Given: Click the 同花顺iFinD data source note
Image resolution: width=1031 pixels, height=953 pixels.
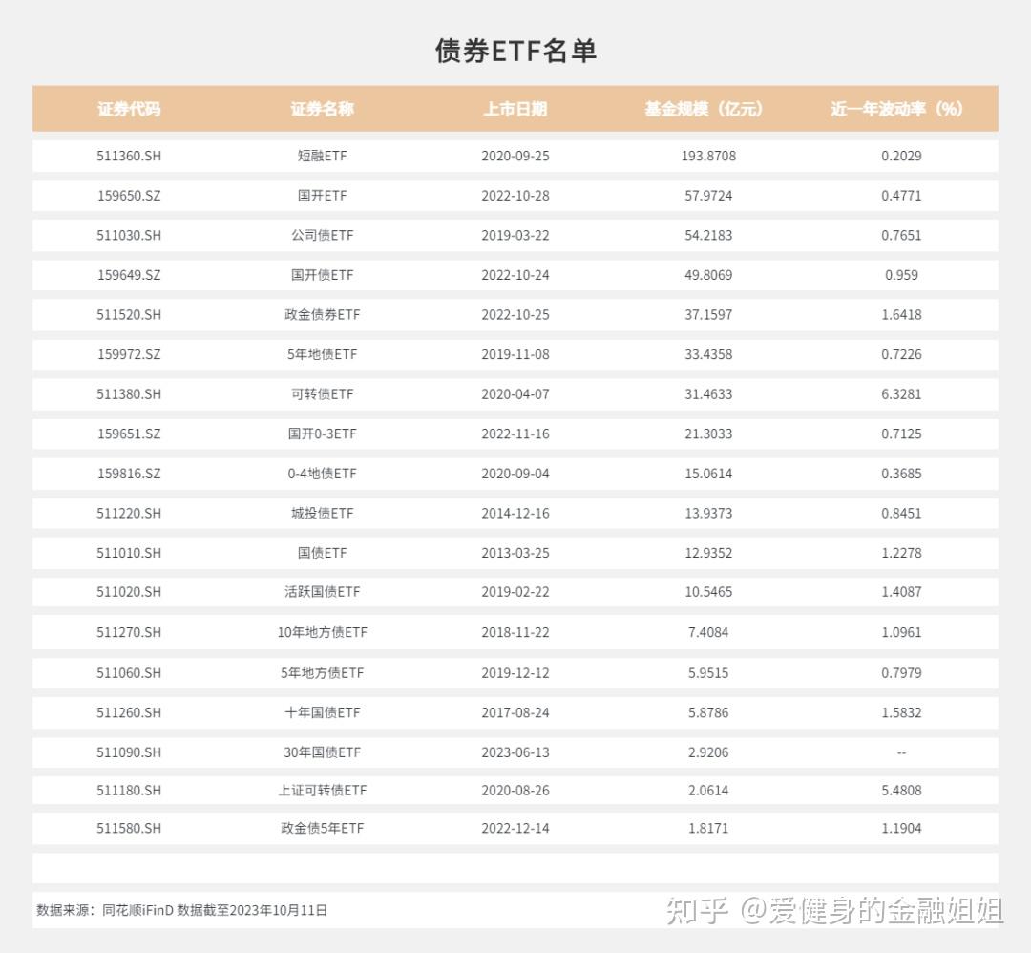Looking at the screenshot, I should tap(138, 910).
